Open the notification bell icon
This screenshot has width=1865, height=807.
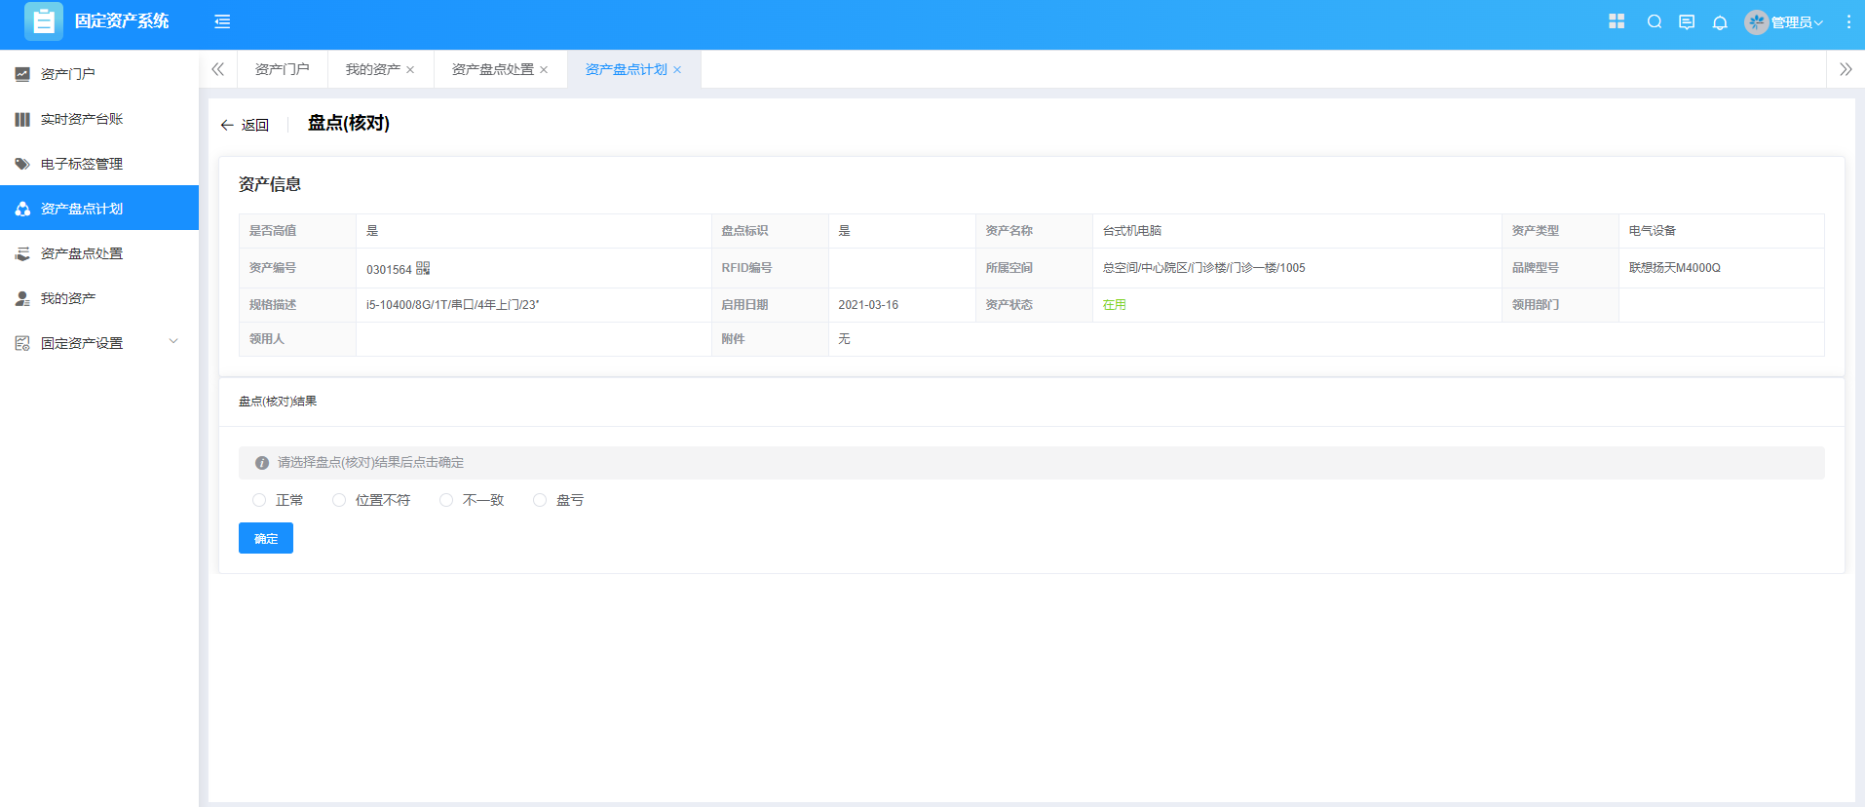tap(1720, 22)
